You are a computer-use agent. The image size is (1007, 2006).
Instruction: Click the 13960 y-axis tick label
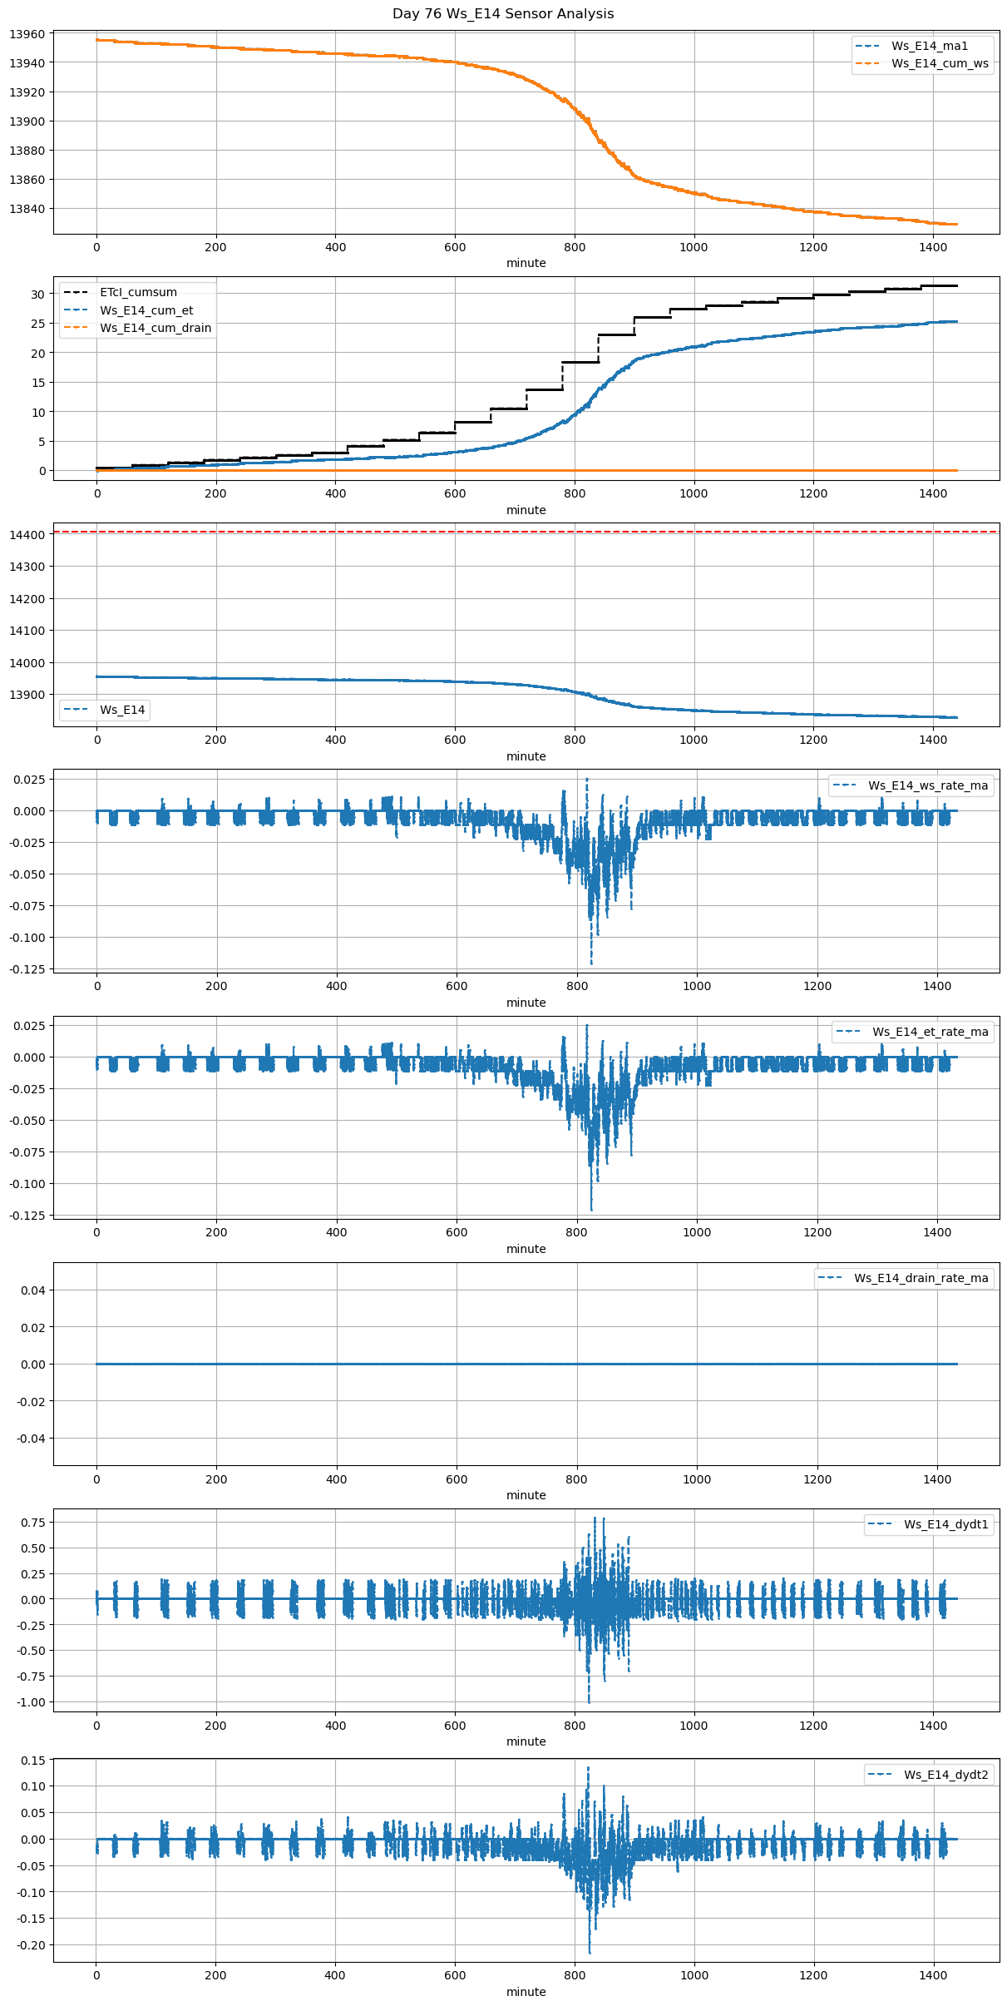(27, 34)
